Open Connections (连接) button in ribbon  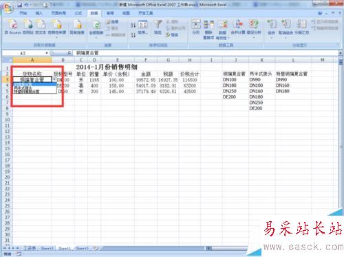click(x=112, y=22)
